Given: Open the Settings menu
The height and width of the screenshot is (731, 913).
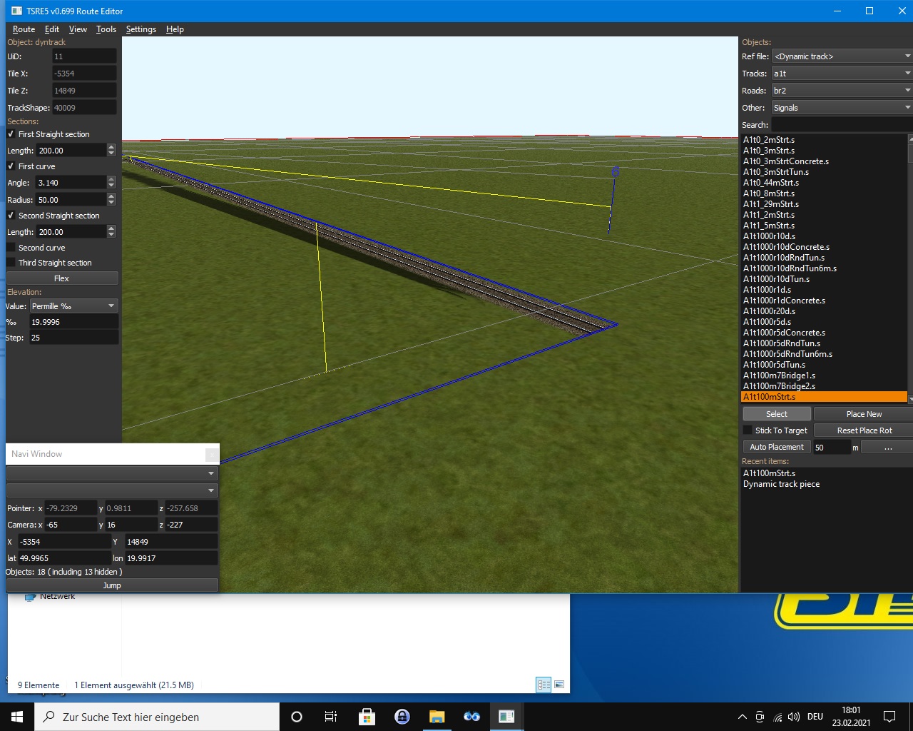Looking at the screenshot, I should pyautogui.click(x=141, y=29).
